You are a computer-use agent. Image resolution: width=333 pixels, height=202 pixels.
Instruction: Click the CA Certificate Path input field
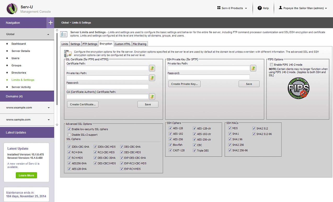[x=107, y=96]
